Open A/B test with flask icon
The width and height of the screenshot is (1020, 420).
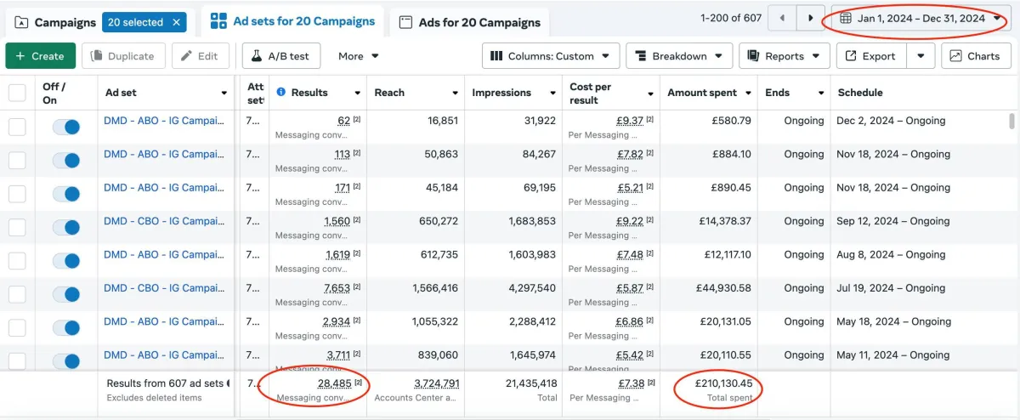pyautogui.click(x=280, y=56)
